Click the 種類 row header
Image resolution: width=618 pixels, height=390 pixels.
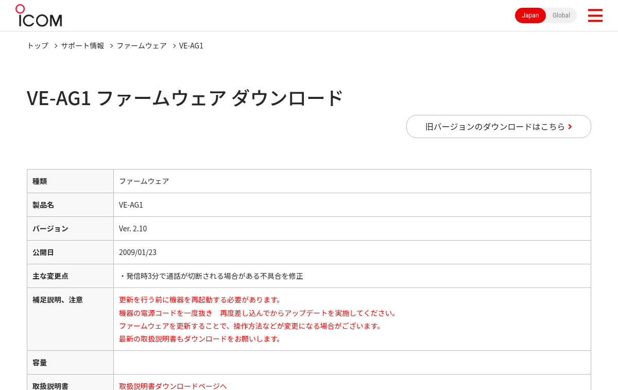[70, 181]
